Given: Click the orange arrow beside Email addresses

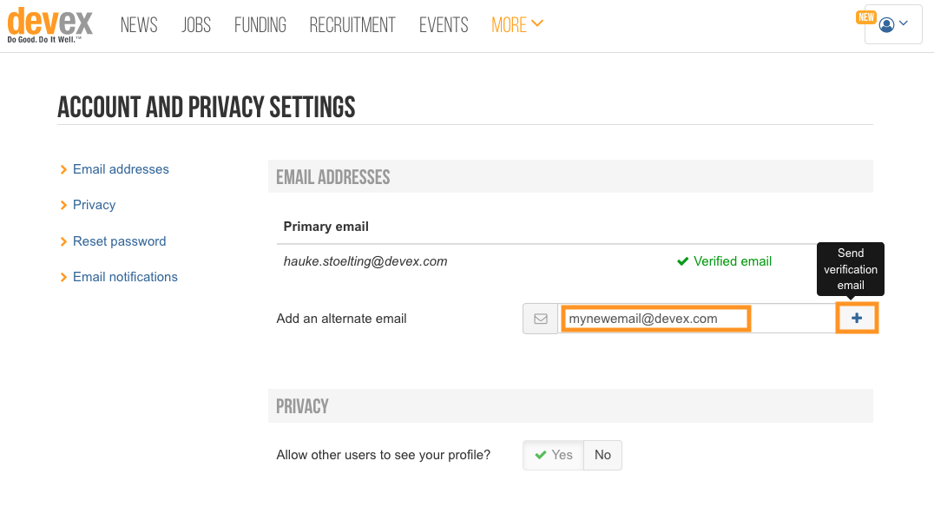Looking at the screenshot, I should coord(63,170).
